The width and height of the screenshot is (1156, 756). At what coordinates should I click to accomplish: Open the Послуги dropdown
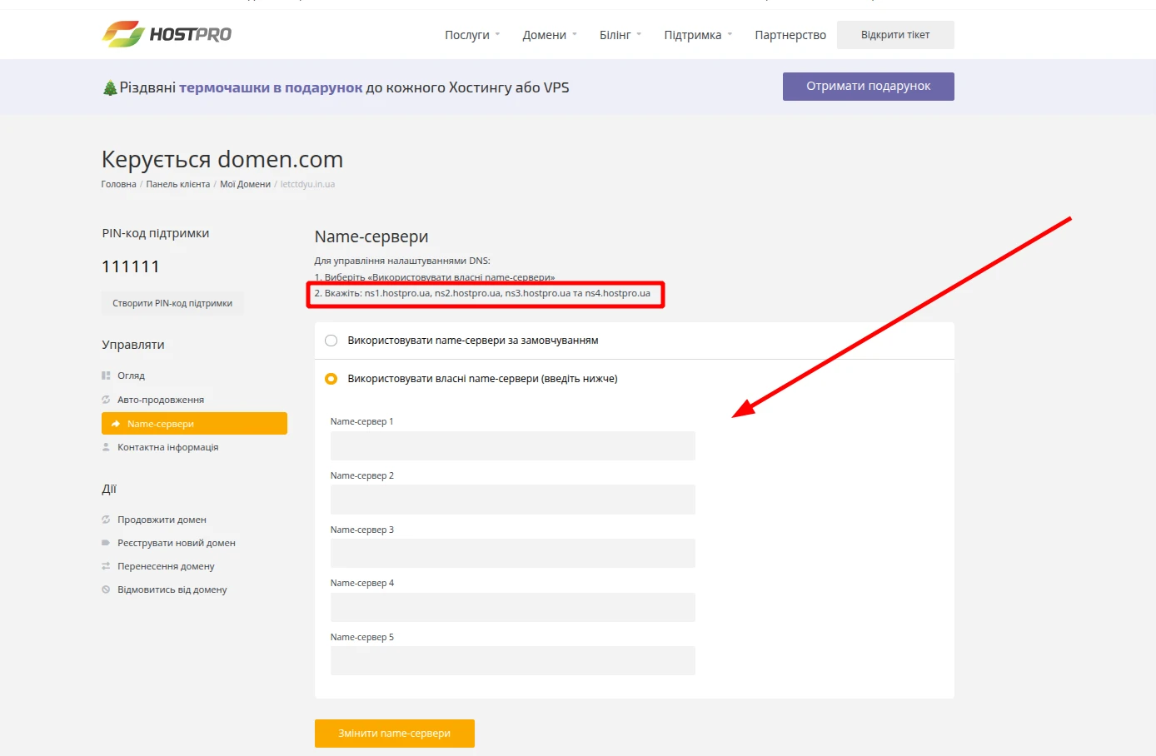467,35
